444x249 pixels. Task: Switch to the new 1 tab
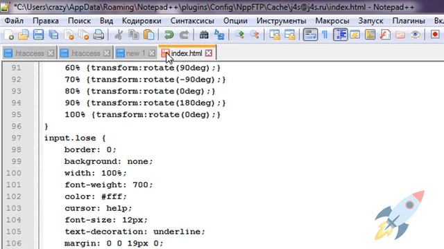click(x=135, y=53)
